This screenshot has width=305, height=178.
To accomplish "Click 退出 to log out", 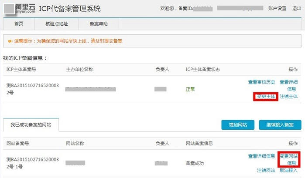I will [296, 8].
